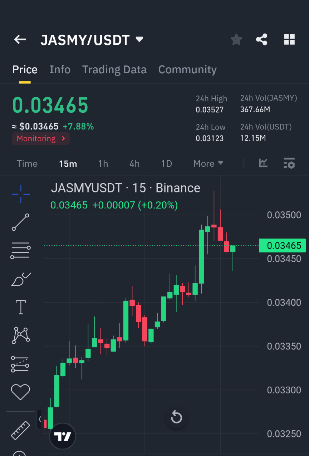Select the 1D chart interval
309x456 pixels.
(x=166, y=164)
